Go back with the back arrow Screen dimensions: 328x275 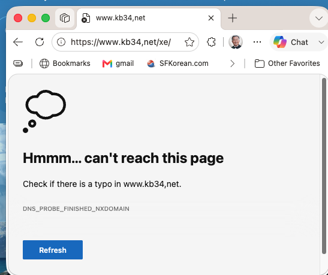point(18,42)
